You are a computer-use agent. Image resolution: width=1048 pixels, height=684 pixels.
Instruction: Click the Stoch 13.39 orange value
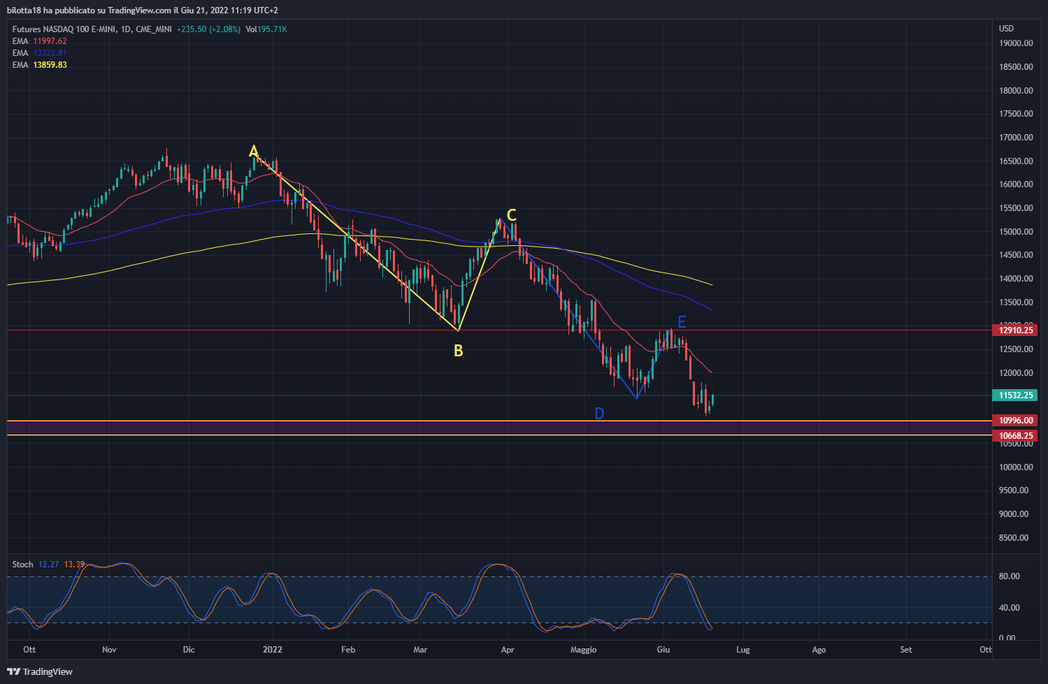(74, 565)
